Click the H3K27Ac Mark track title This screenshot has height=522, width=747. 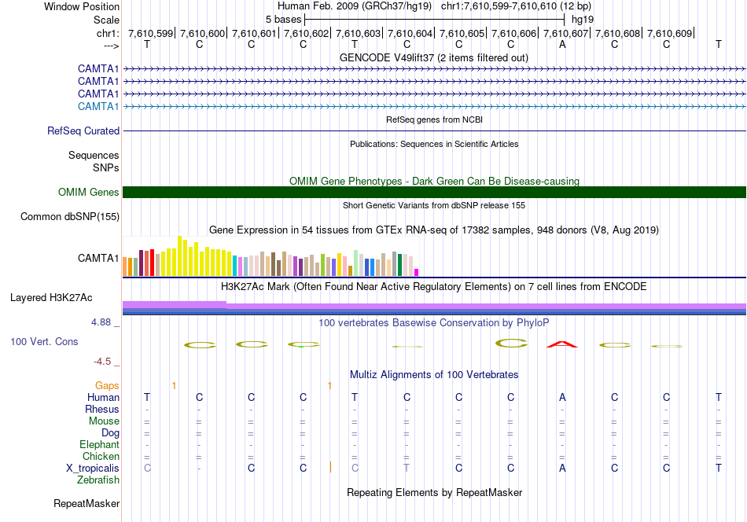434,287
